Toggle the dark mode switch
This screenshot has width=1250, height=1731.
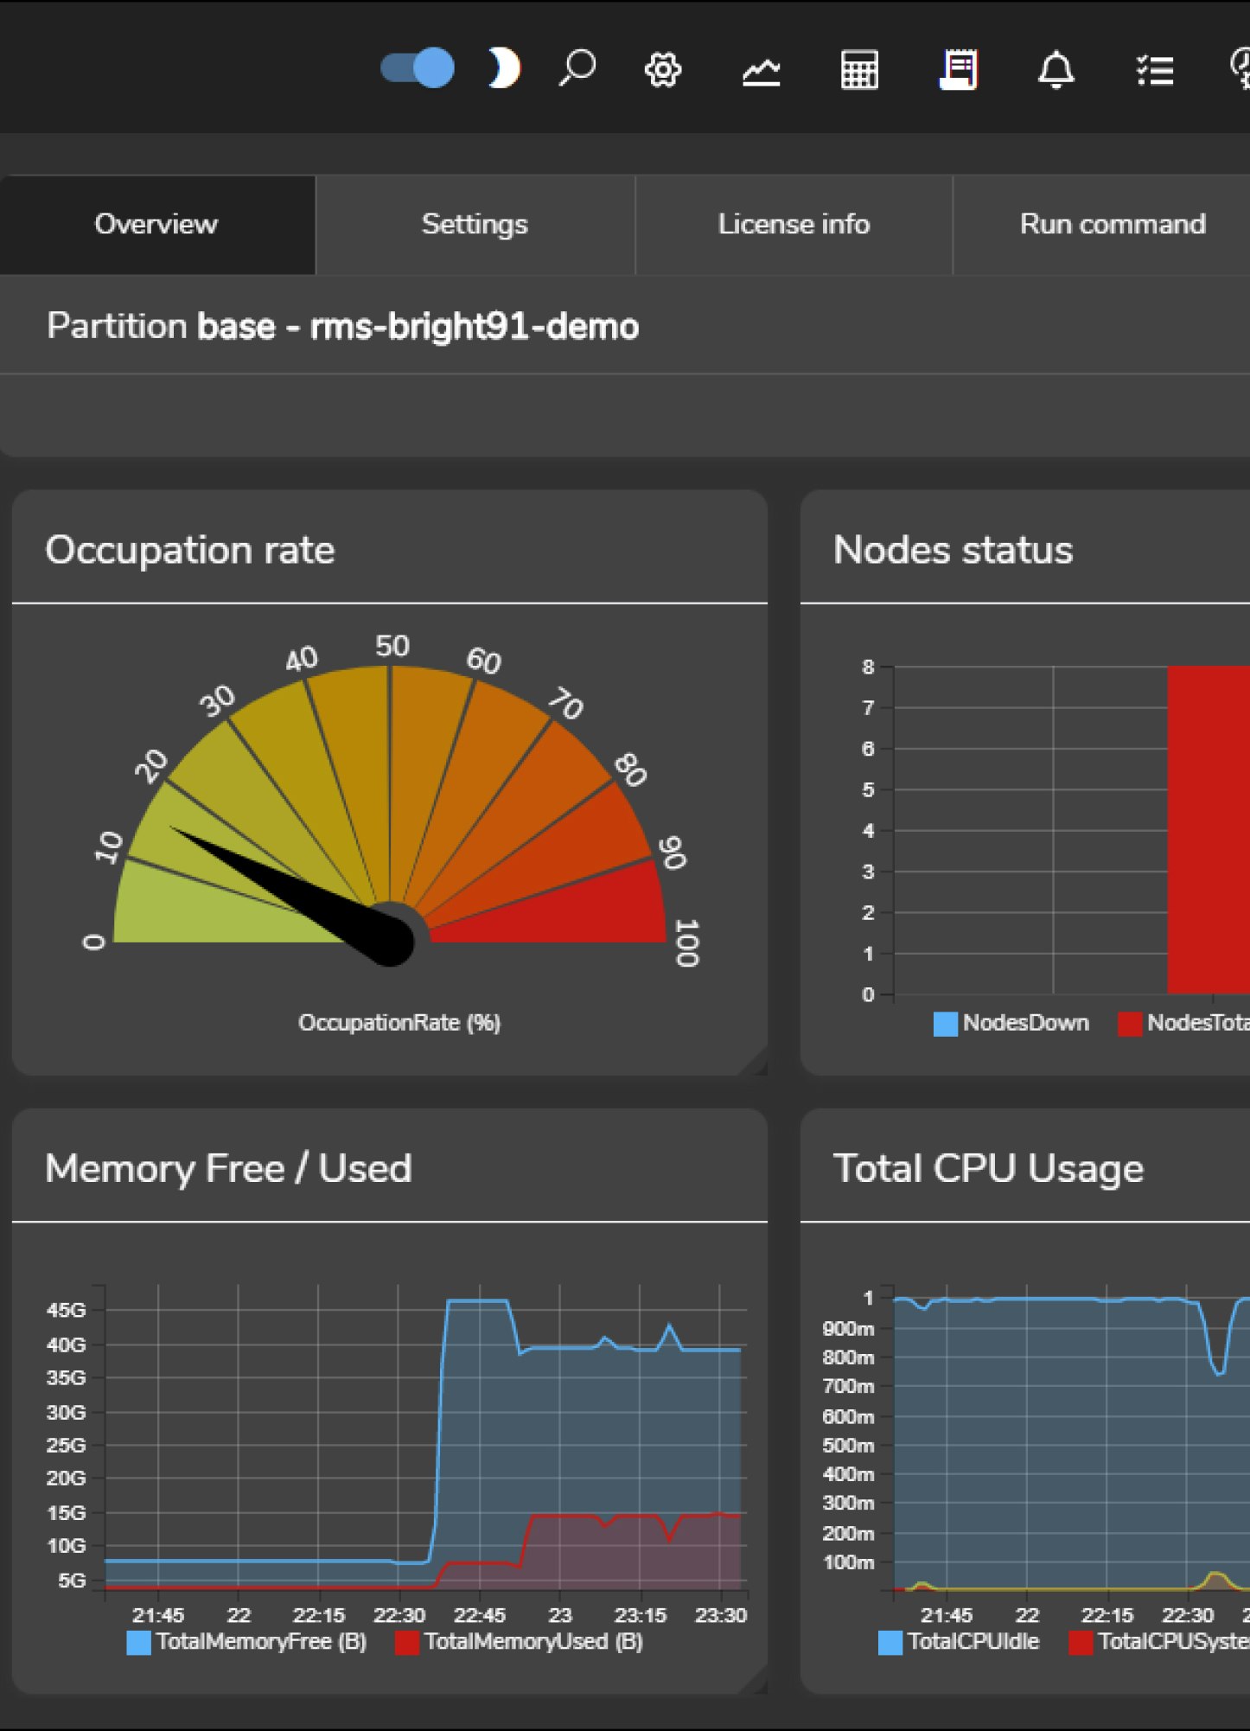(418, 68)
